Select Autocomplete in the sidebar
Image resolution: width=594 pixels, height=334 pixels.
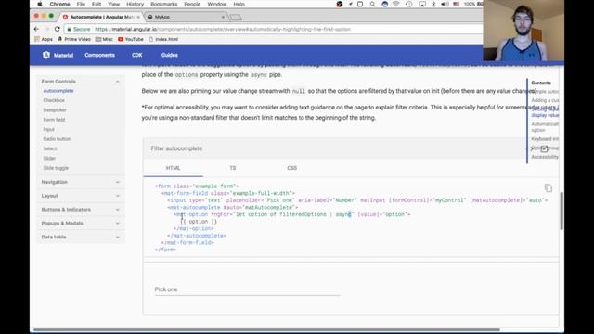point(58,91)
